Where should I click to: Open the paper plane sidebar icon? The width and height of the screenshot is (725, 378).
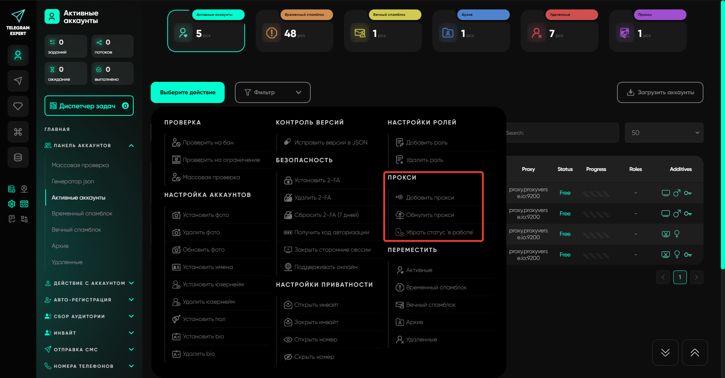coord(18,81)
